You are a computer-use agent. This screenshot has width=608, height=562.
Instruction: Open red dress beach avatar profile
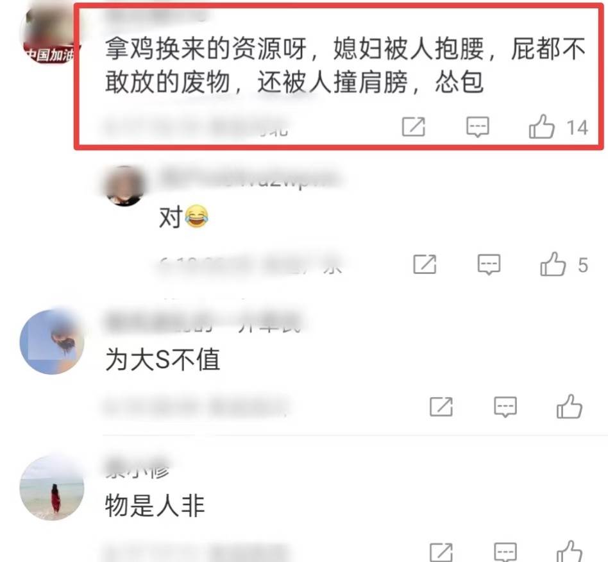(52, 488)
